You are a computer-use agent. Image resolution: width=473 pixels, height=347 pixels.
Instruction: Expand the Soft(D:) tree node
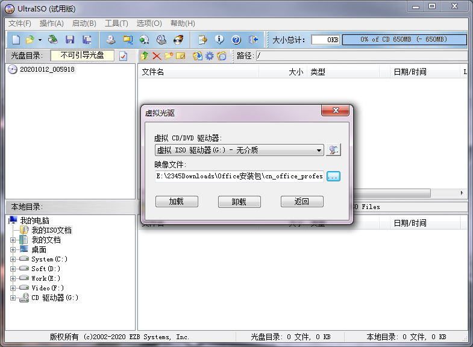tap(13, 269)
